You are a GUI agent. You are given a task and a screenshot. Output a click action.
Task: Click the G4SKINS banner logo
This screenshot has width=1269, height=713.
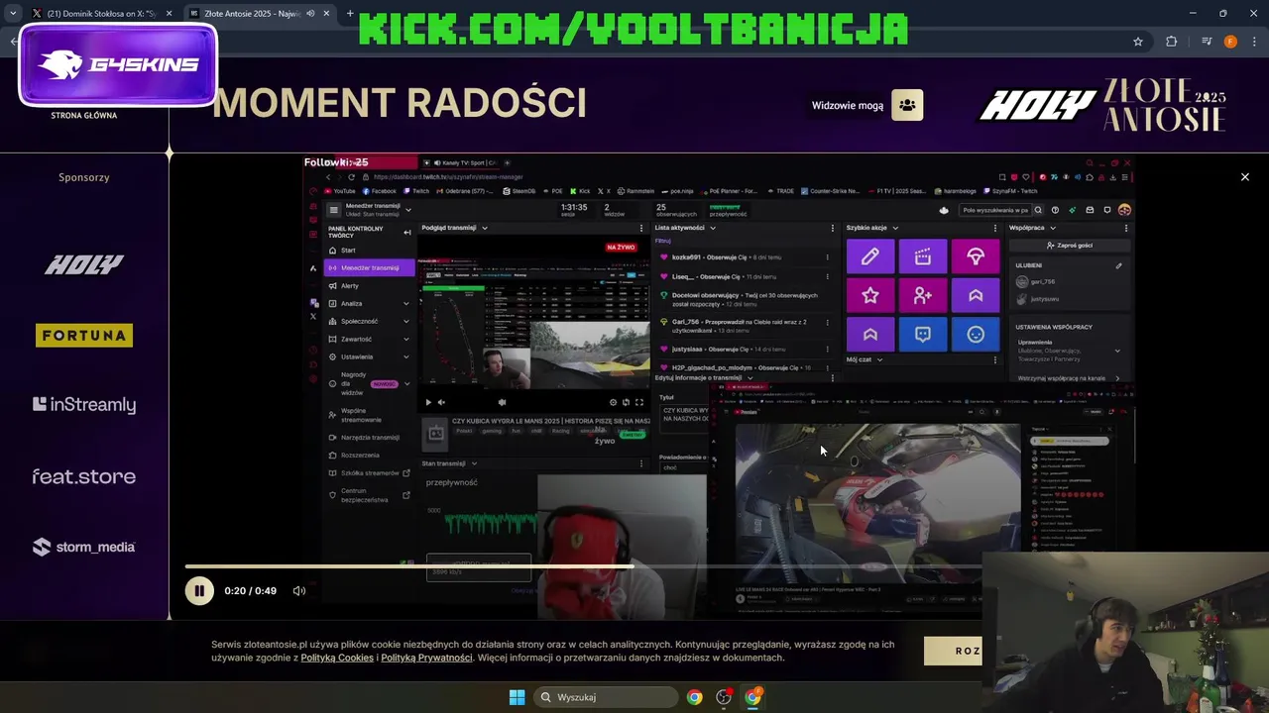coord(118,65)
